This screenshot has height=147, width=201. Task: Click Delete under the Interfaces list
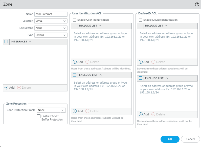(x=24, y=88)
